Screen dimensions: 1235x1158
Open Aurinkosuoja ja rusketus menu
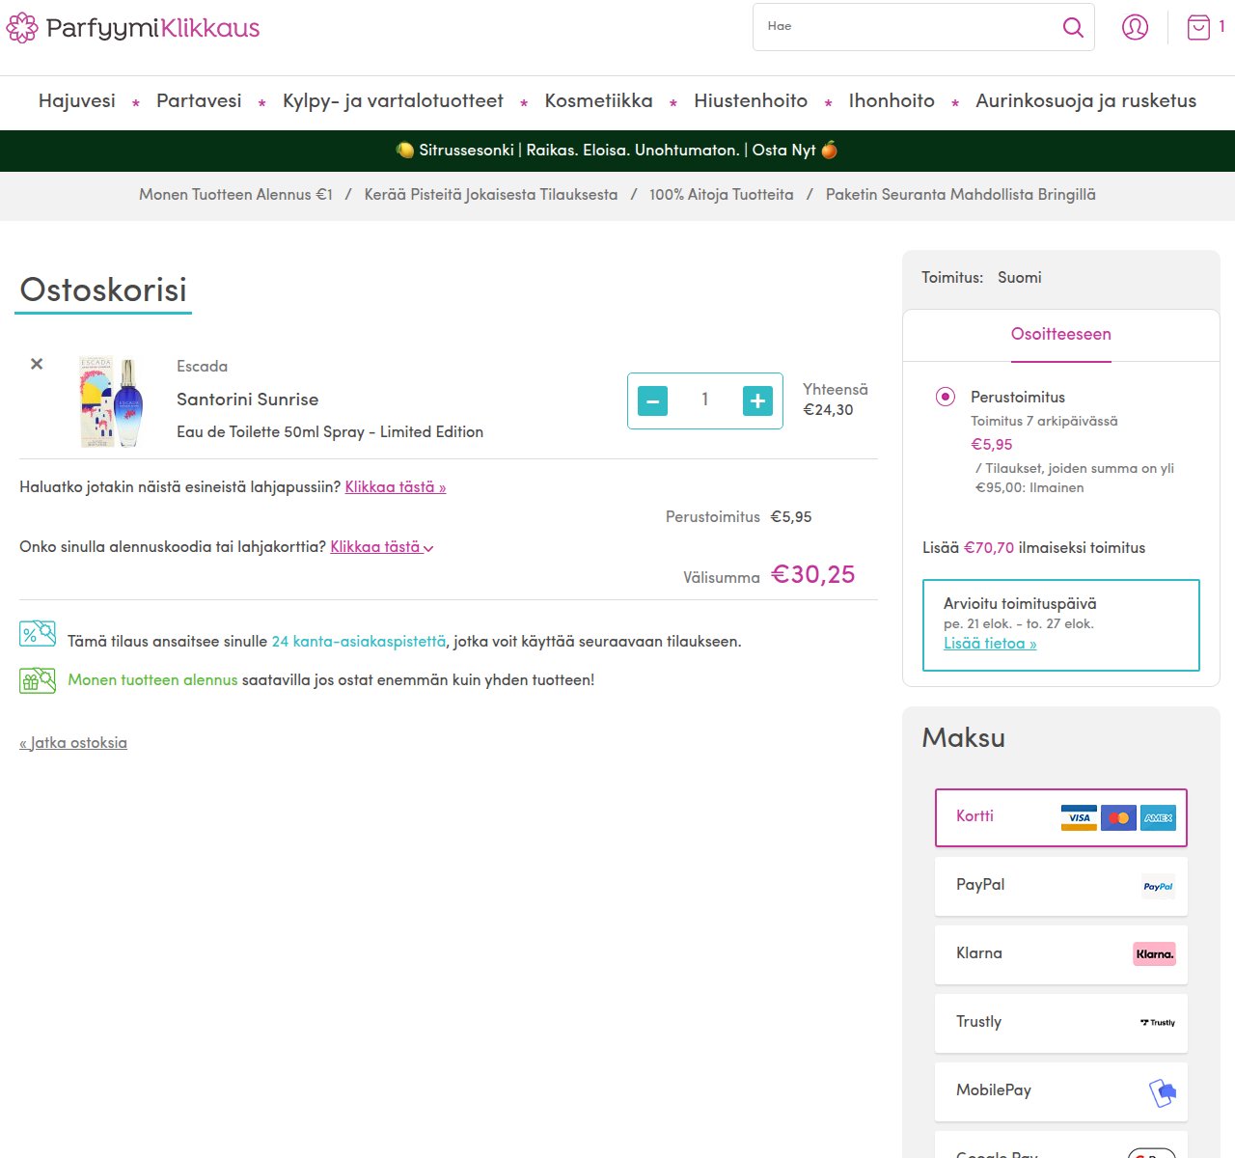1085,101
